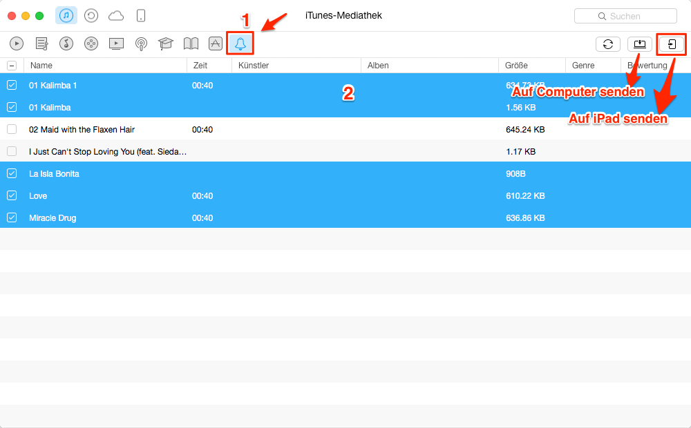Select the 02 Maid with the Flaxen Hair name

point(82,130)
